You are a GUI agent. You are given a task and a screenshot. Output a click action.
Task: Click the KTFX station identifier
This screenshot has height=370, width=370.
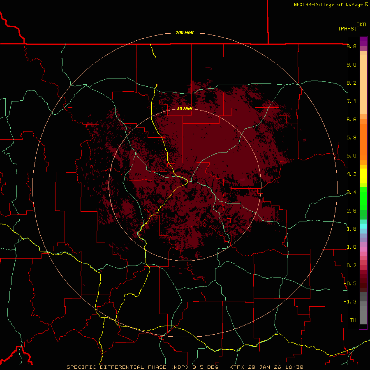238,367
